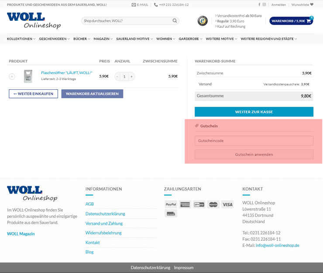Remove Flaschenöffner item with the x icon
The image size is (323, 273).
click(12, 77)
